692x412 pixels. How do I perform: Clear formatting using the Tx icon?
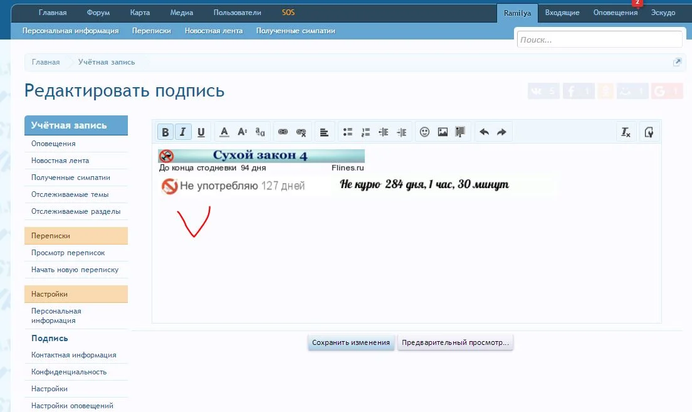[x=626, y=132]
